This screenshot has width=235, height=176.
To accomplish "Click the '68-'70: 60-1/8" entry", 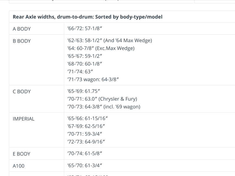I will [x=85, y=64].
